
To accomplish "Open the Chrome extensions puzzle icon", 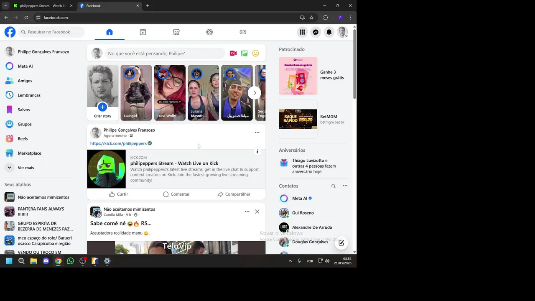I will (x=326, y=18).
